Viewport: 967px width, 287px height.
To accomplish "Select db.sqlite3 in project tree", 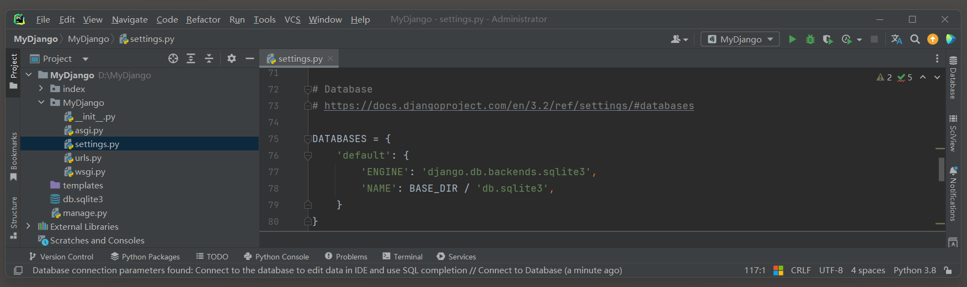I will pyautogui.click(x=83, y=199).
